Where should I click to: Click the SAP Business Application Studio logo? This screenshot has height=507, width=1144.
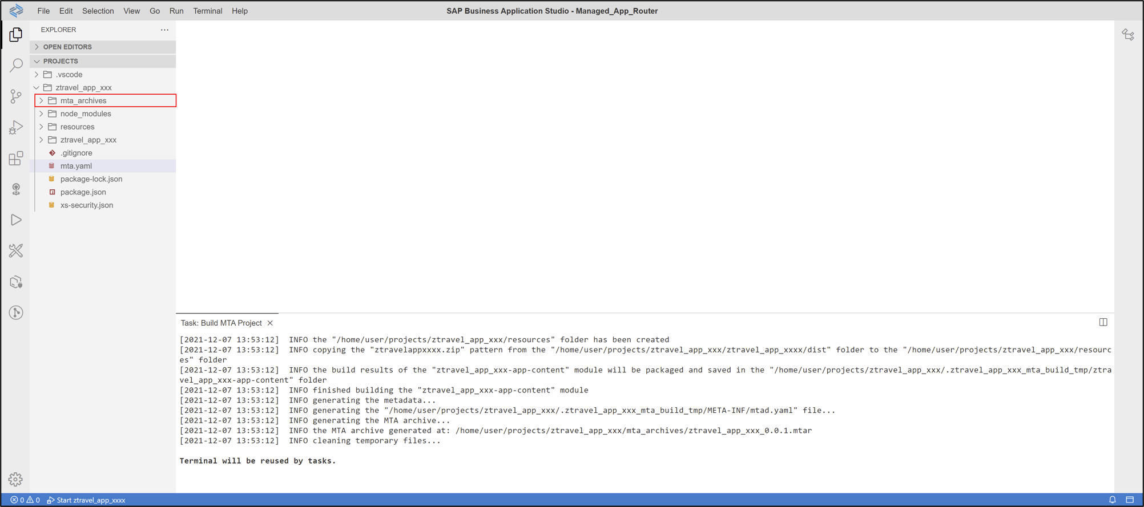point(16,10)
